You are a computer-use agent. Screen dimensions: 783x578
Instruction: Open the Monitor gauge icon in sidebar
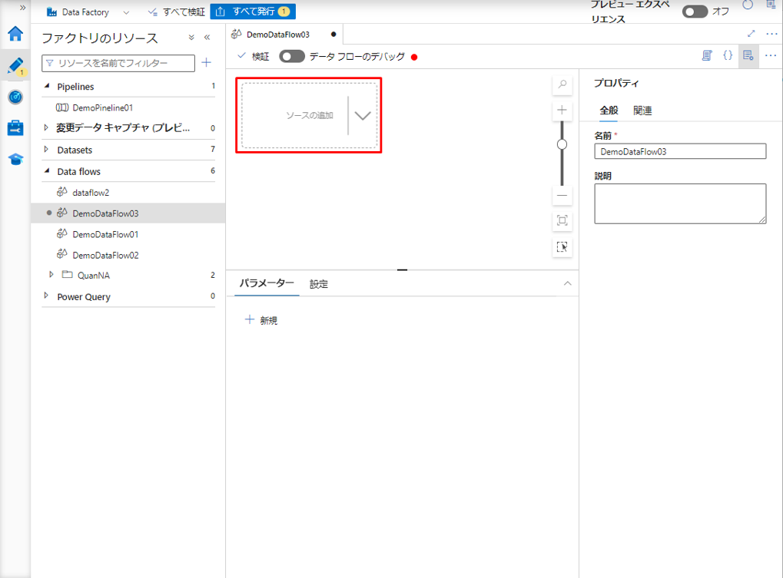pyautogui.click(x=15, y=97)
